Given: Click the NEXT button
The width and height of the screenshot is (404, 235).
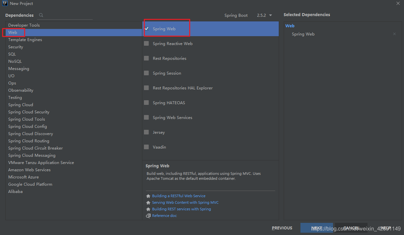Looking at the screenshot, I should point(317,228).
